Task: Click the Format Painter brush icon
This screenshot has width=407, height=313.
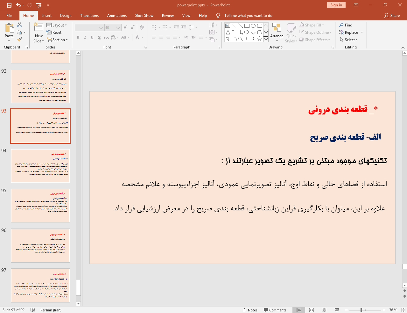Action: [19, 40]
